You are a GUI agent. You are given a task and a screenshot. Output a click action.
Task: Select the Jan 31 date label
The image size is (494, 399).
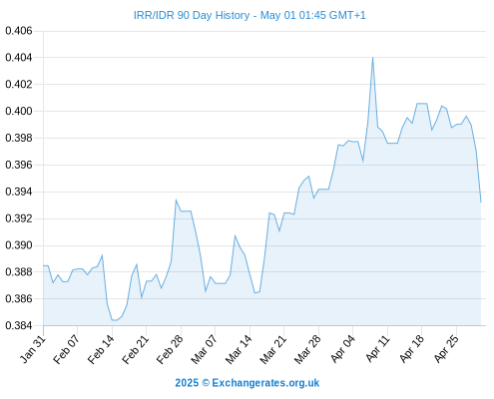click(x=33, y=349)
